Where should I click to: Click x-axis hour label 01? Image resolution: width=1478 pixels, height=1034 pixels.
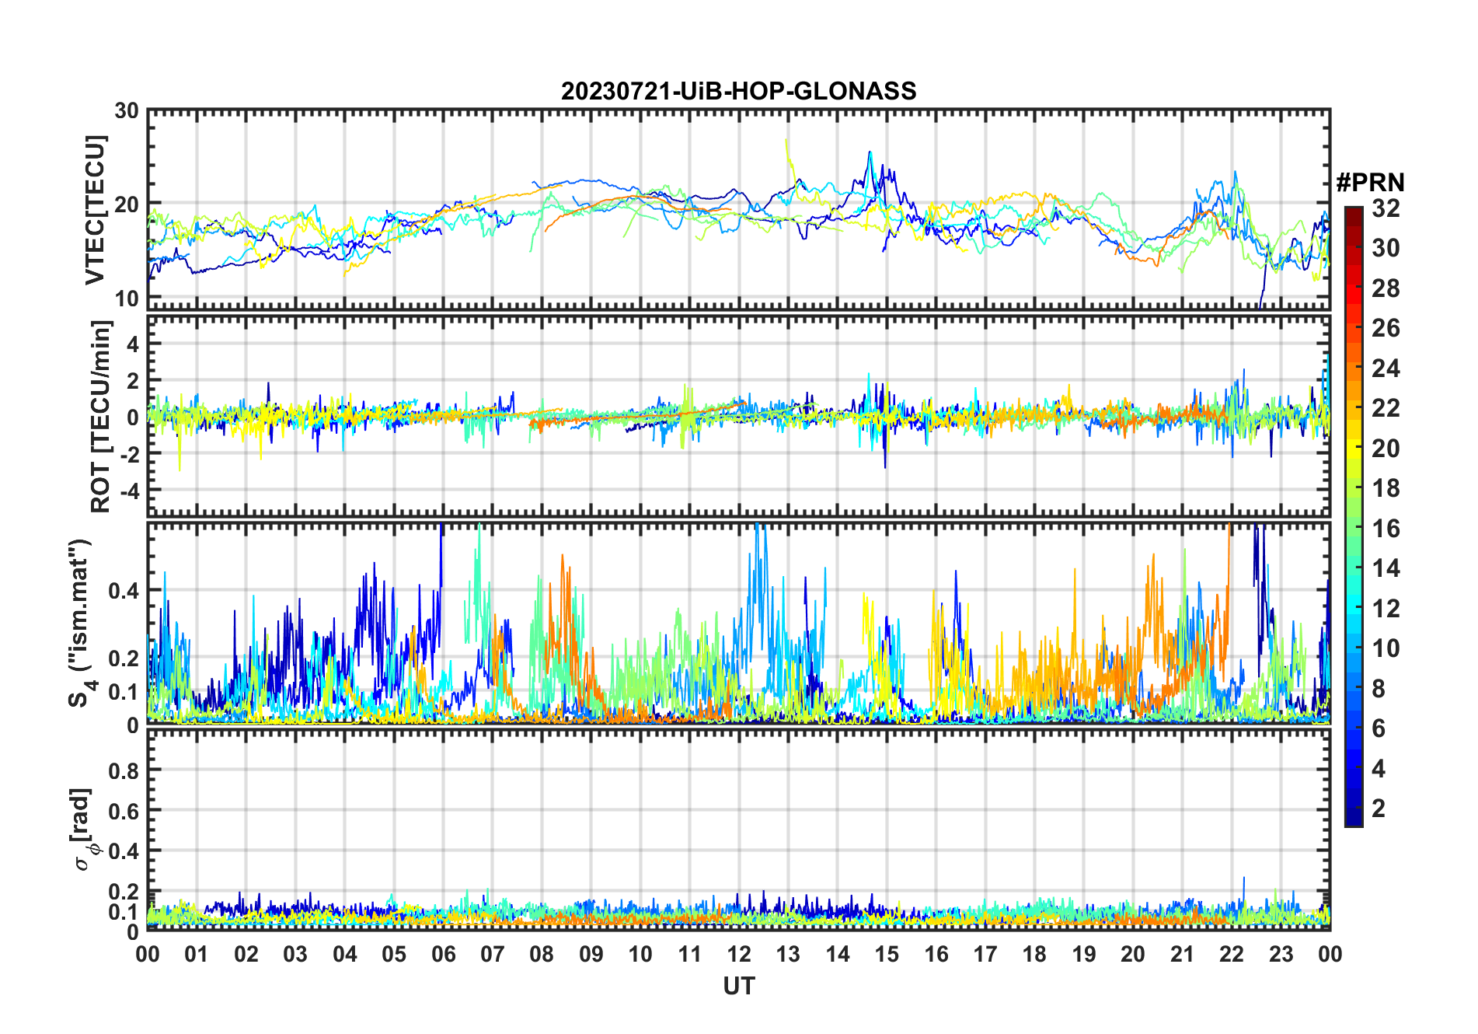197,954
